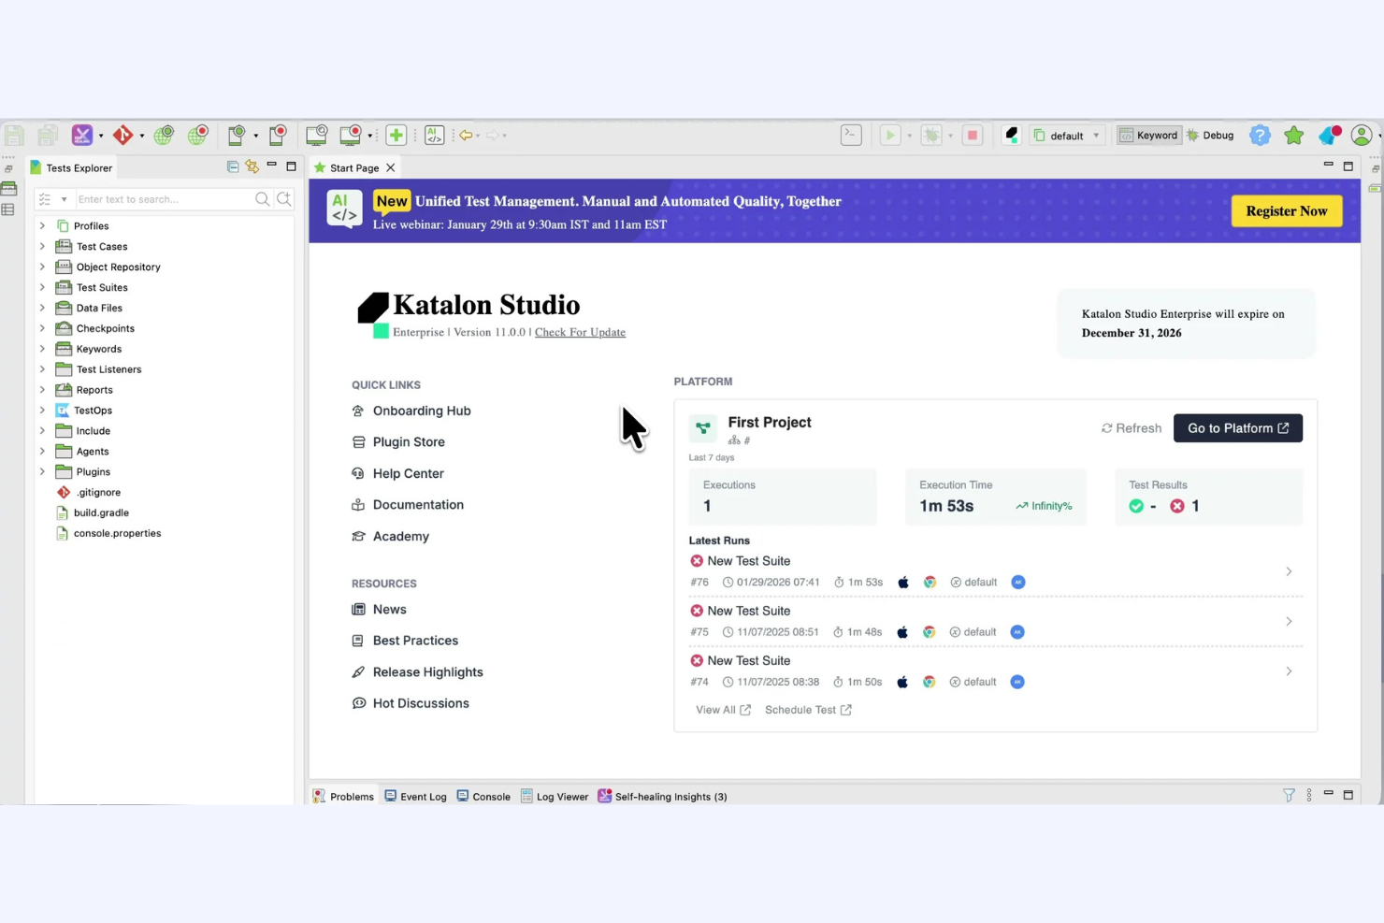The height and width of the screenshot is (923, 1384).
Task: Expand the Test Suites tree node
Action: tap(42, 287)
